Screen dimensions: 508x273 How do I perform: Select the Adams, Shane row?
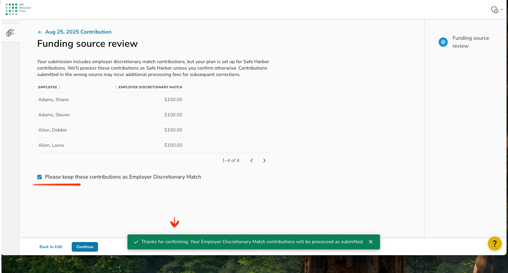tap(154, 100)
